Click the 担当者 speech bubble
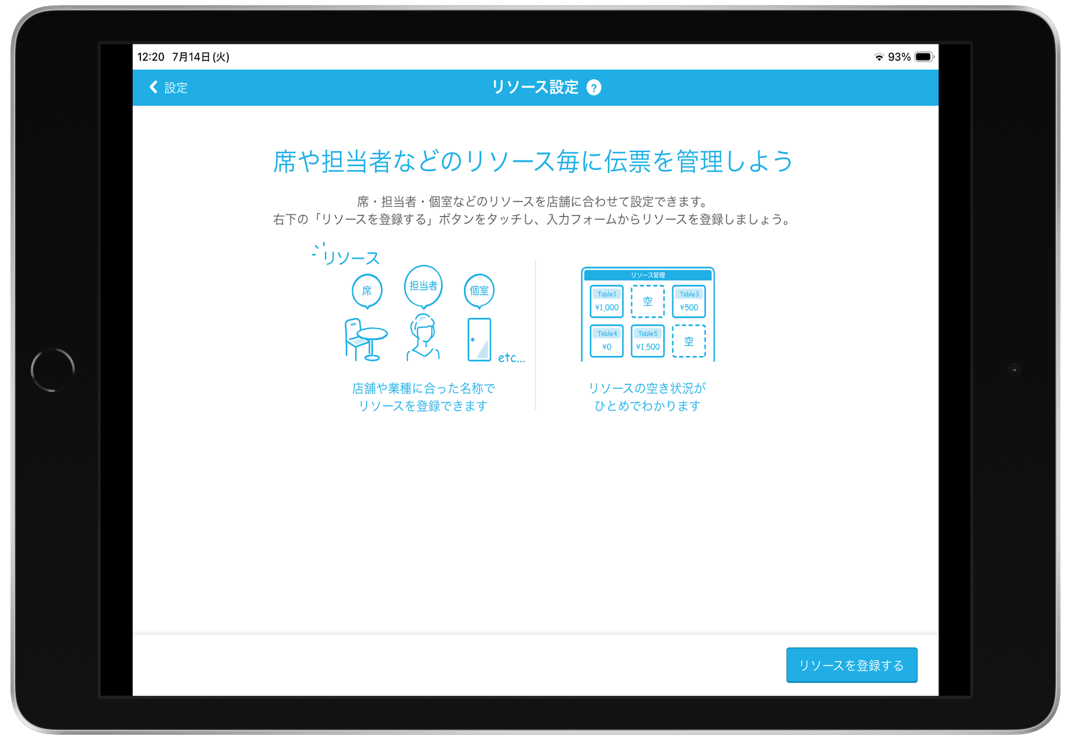This screenshot has width=1071, height=740. coord(423,287)
